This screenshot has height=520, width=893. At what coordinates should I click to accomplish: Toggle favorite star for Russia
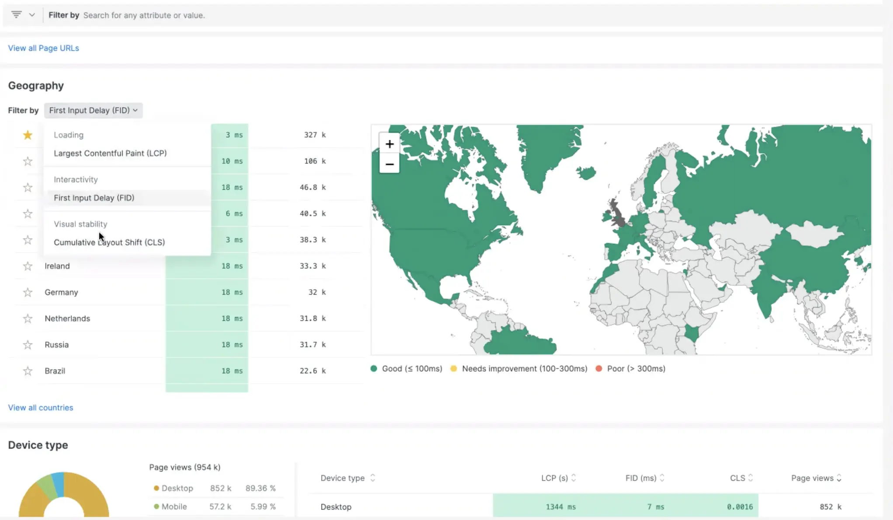[x=28, y=345]
